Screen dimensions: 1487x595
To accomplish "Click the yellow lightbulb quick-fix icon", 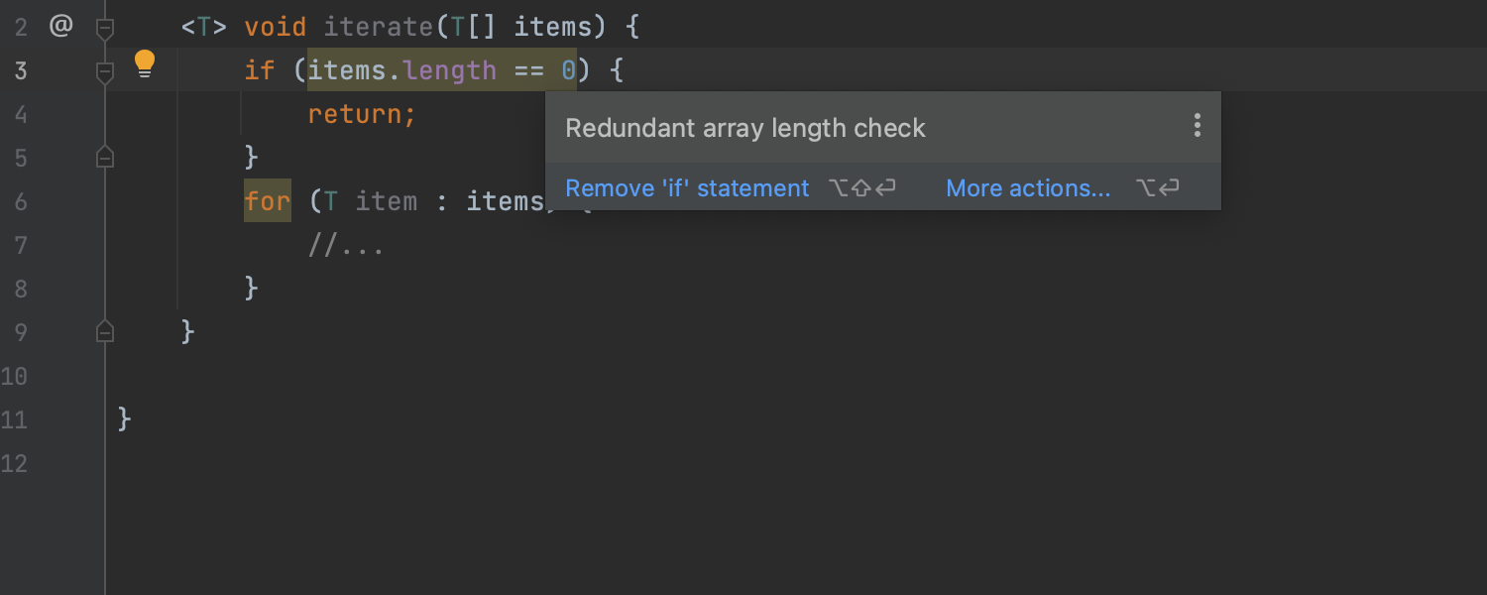I will [x=145, y=64].
